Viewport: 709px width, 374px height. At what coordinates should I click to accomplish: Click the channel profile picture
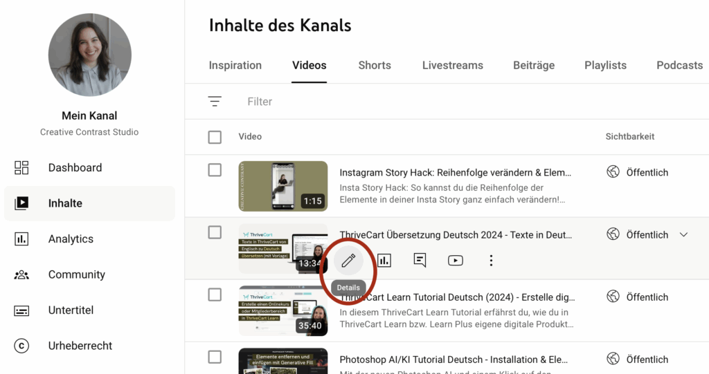(x=89, y=55)
